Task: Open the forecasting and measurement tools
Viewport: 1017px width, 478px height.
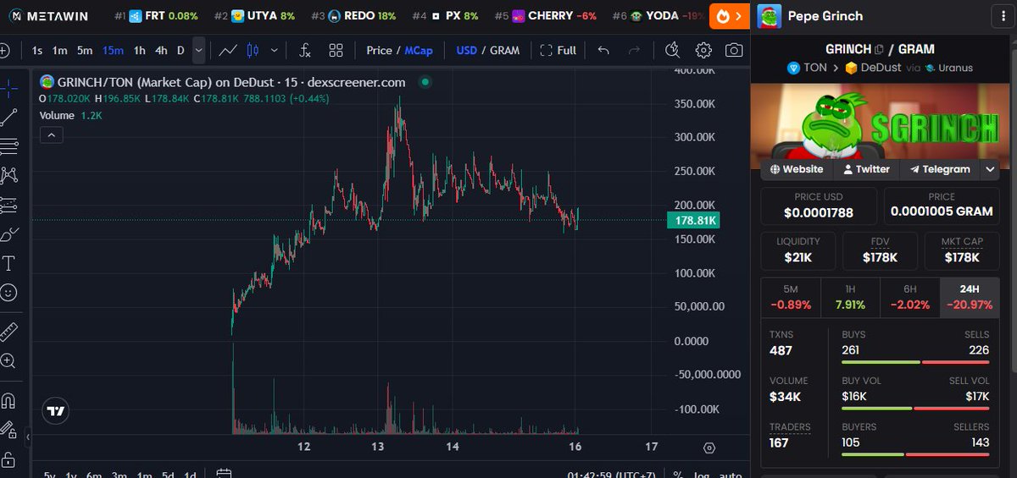Action: (8, 205)
